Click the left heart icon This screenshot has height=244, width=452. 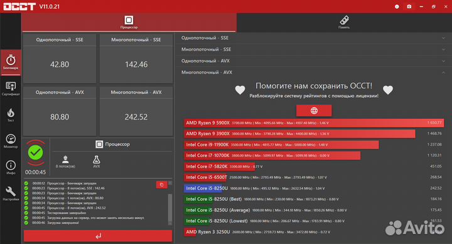240,90
